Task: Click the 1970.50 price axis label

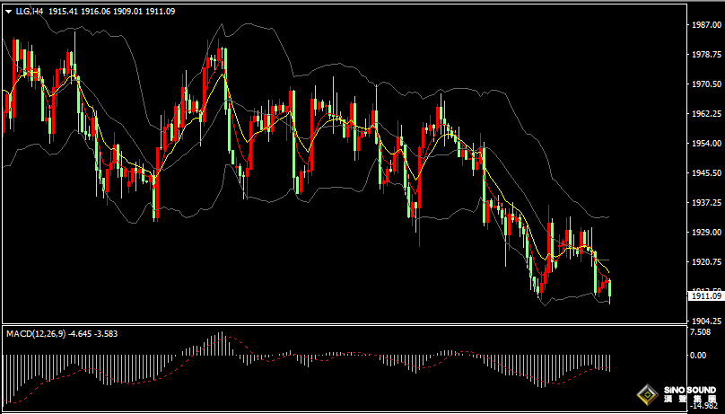Action: tap(703, 84)
